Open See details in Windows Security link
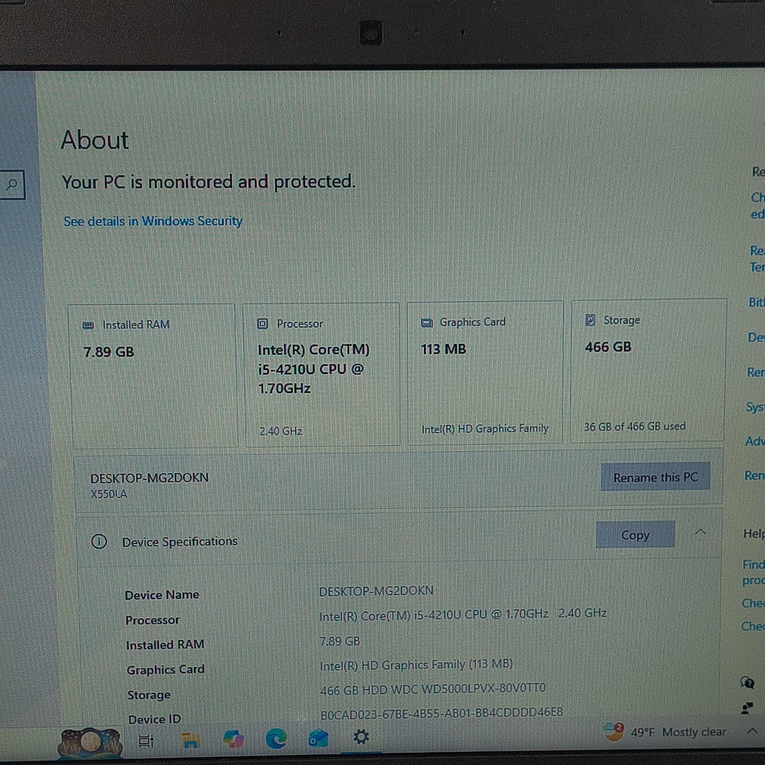The height and width of the screenshot is (765, 765). (153, 221)
